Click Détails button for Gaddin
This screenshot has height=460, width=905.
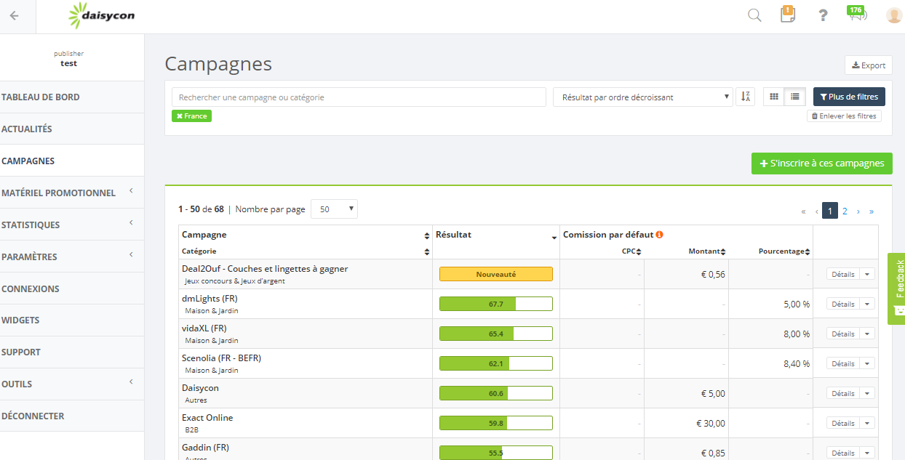click(843, 453)
